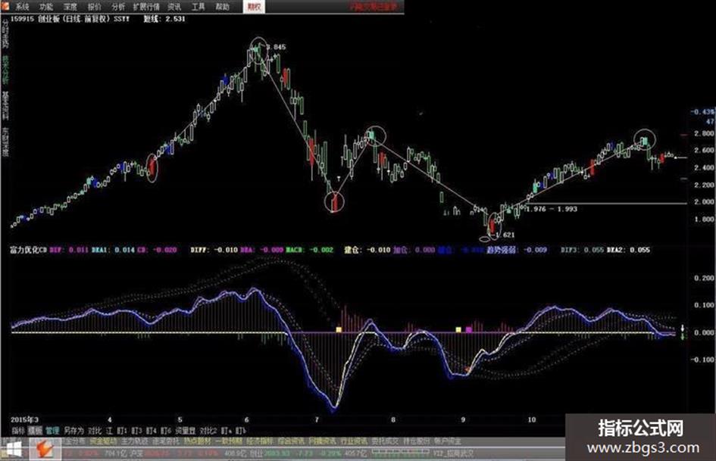Click the 主力轨迹 tab in the info bar
The height and width of the screenshot is (461, 716).
(x=134, y=441)
